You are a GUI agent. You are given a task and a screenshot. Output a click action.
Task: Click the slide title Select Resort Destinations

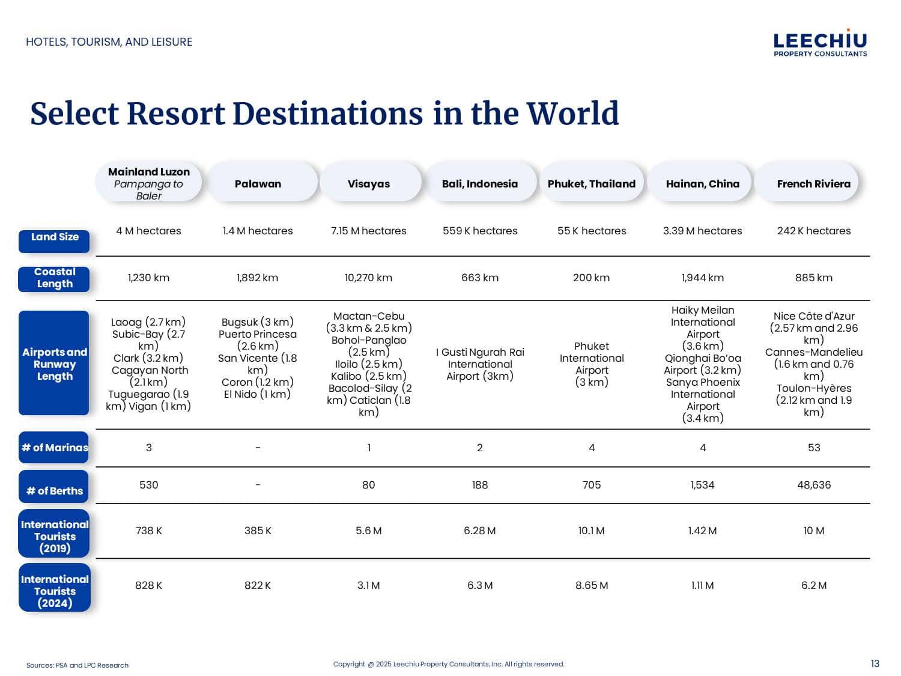(x=324, y=114)
